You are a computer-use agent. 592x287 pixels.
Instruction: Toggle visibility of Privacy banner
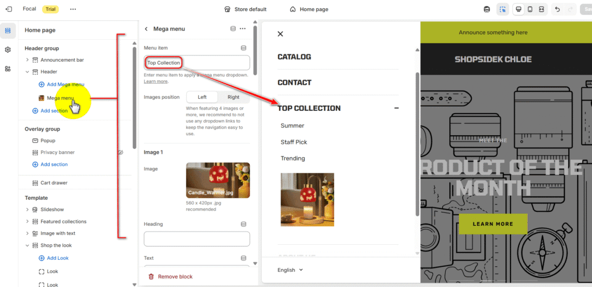tap(120, 152)
